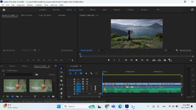Select the Razor tool
Screen dimensions: 196x110
(x=61, y=81)
